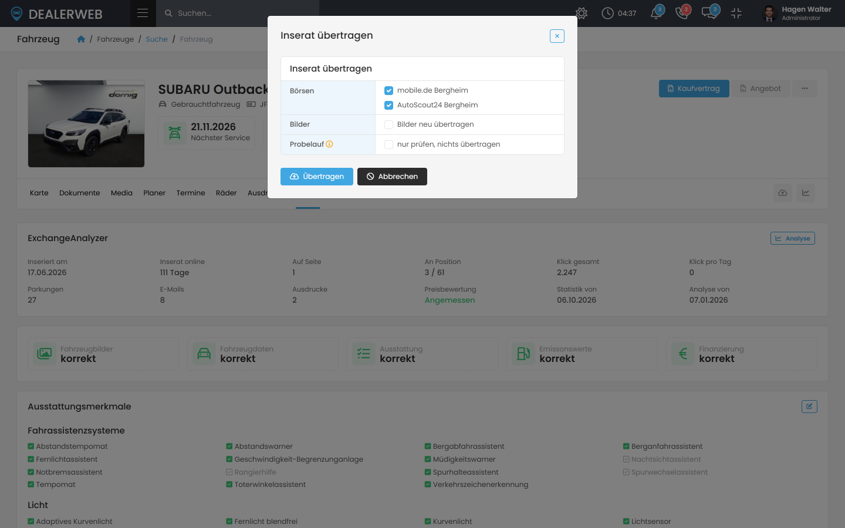The image size is (845, 528).
Task: Focus the Suchen search field
Action: pyautogui.click(x=238, y=13)
